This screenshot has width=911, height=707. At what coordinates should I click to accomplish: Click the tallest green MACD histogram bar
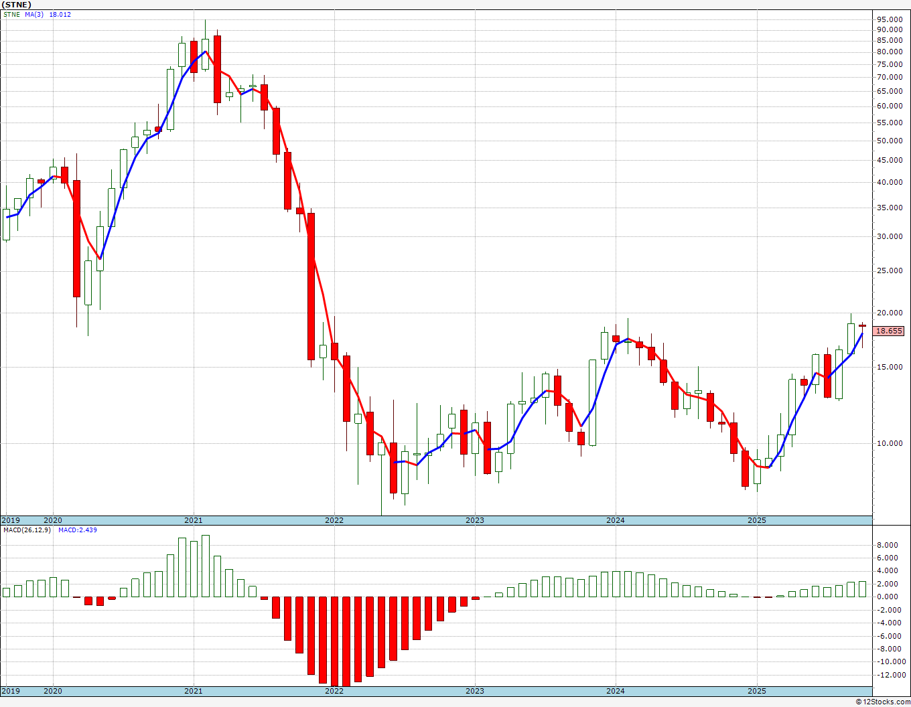(206, 566)
